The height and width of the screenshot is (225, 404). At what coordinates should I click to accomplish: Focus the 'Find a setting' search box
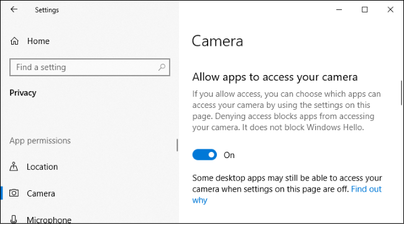tap(90, 68)
